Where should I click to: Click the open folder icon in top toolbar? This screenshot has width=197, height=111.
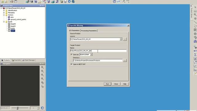tap(12, 1)
